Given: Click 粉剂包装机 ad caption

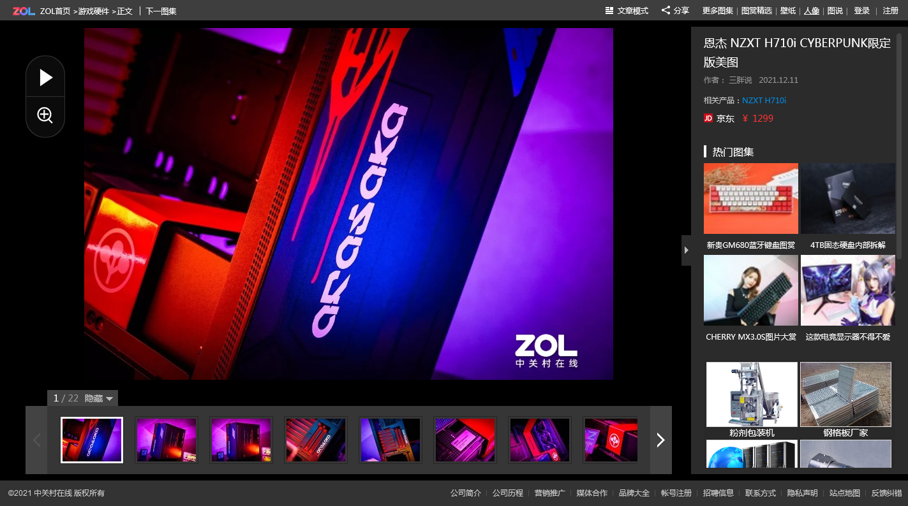Looking at the screenshot, I should pos(752,433).
